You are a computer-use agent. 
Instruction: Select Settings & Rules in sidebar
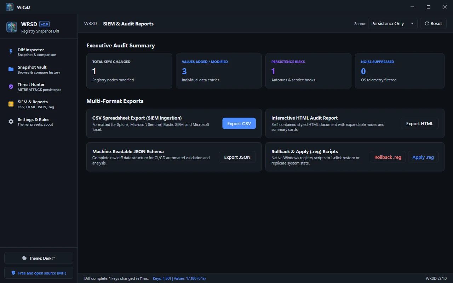39,122
